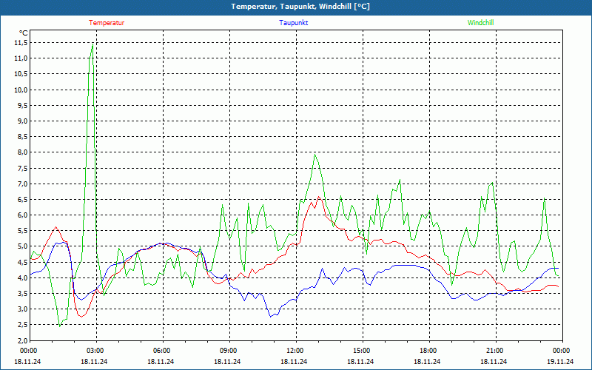
Task: Click the green Windchill legend label
Action: 480,23
